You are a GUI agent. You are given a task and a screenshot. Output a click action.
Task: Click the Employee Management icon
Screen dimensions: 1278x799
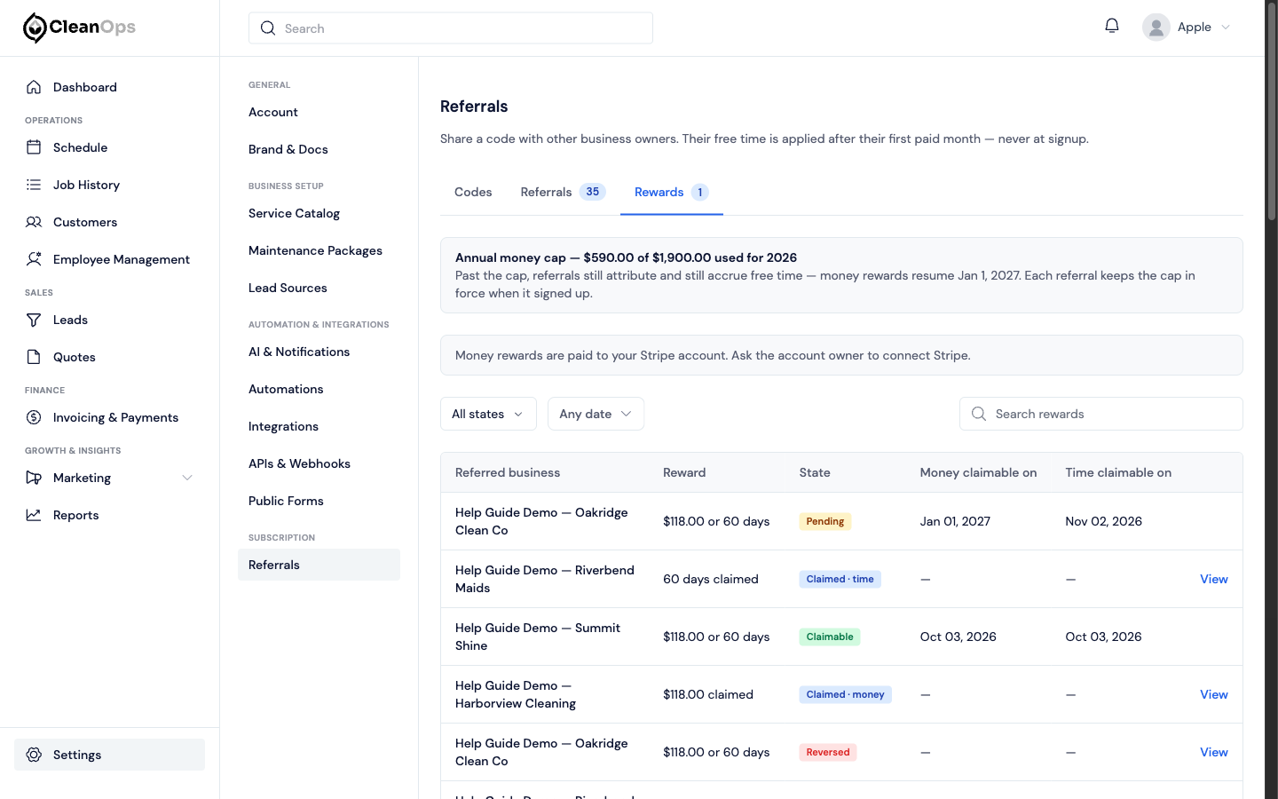[x=34, y=259]
